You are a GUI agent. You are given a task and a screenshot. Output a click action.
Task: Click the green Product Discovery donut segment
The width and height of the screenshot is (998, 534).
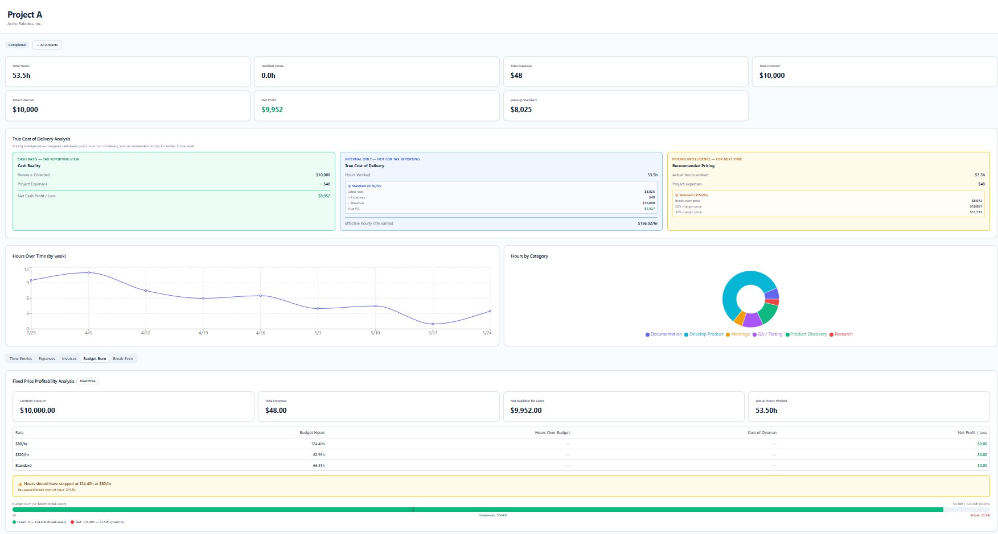point(768,313)
